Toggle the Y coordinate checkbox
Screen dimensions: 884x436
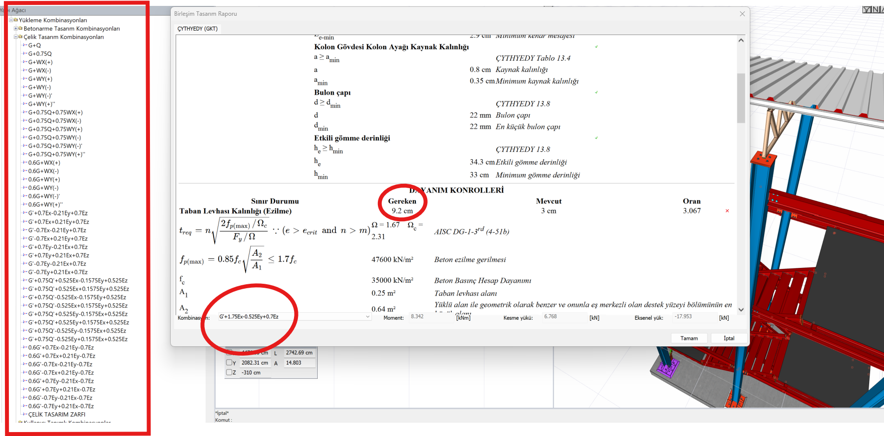click(x=229, y=363)
